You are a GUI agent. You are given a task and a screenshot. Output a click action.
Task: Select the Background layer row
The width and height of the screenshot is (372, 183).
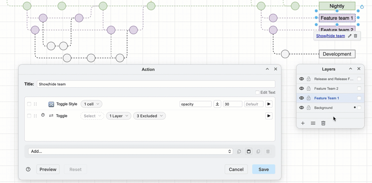point(330,107)
